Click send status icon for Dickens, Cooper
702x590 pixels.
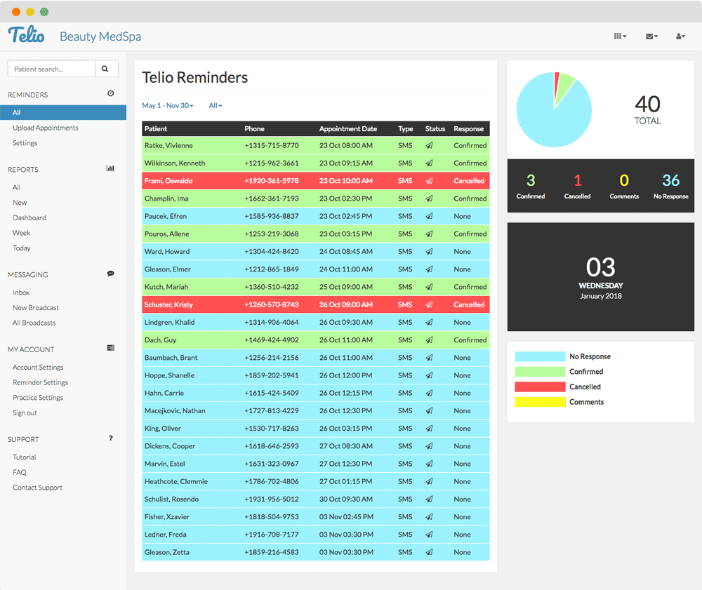pyautogui.click(x=429, y=446)
